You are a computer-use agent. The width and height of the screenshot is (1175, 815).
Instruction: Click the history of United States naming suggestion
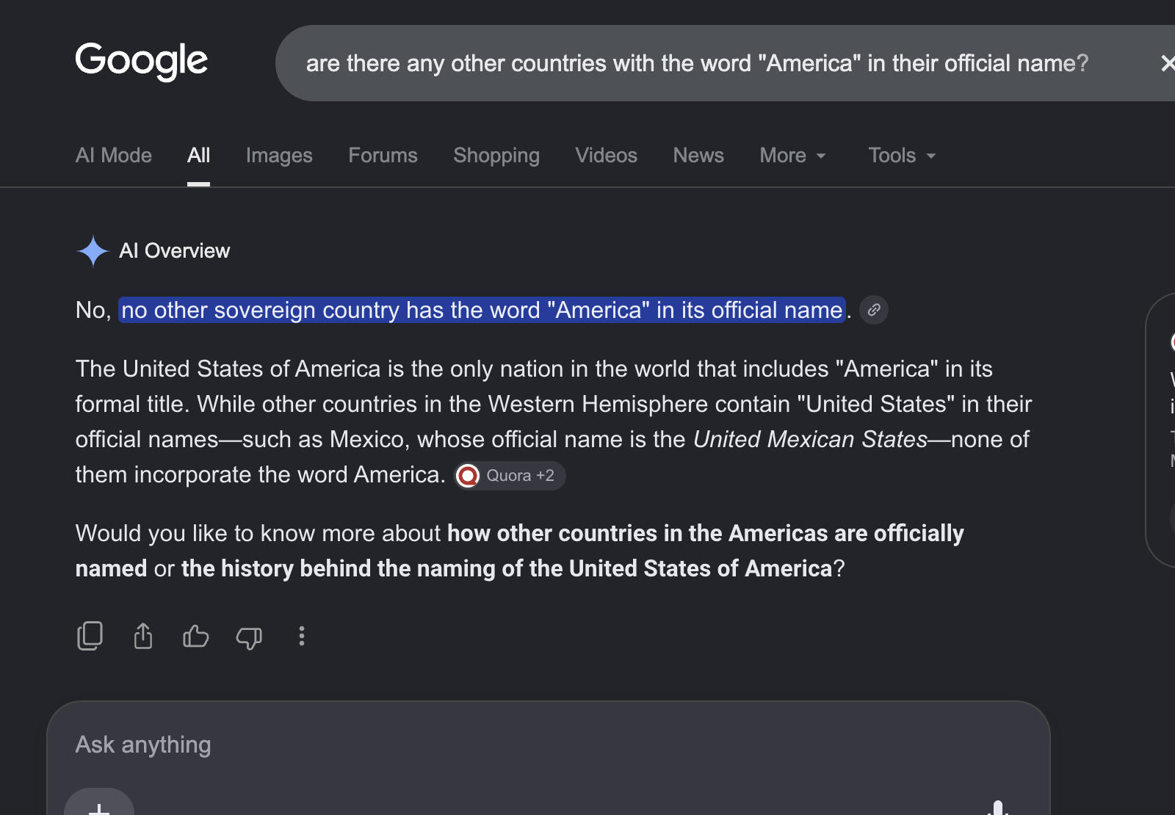507,568
